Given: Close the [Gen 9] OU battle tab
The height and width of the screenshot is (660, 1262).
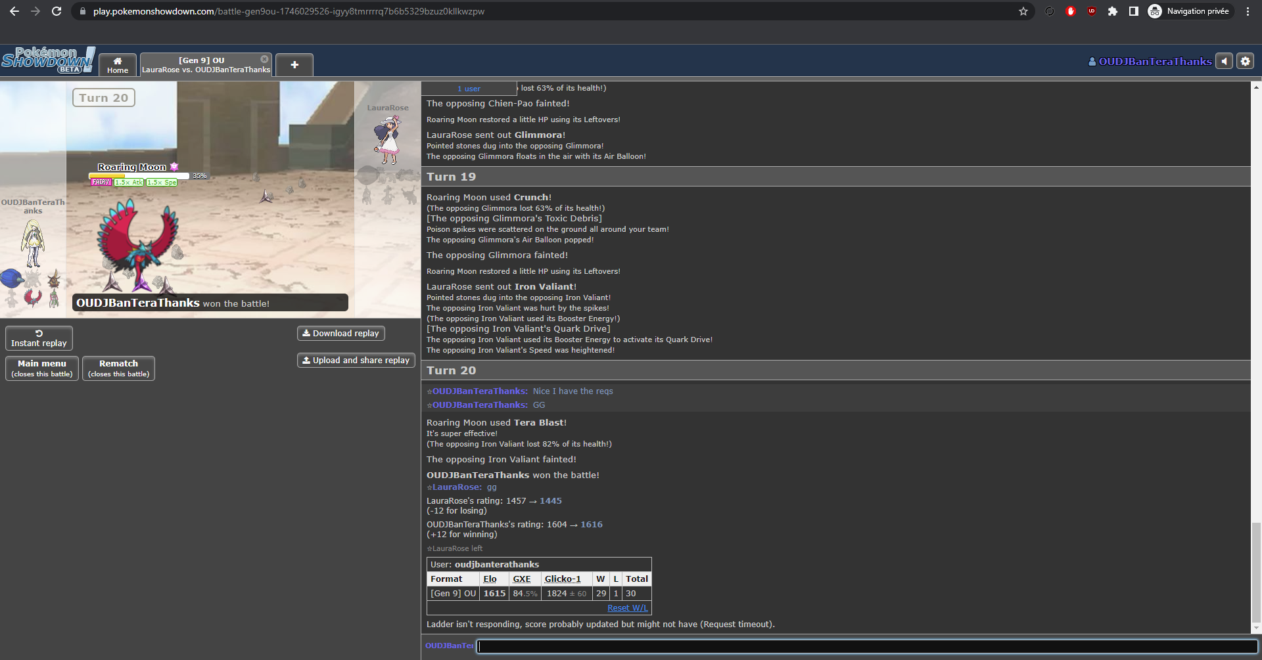Looking at the screenshot, I should (264, 59).
